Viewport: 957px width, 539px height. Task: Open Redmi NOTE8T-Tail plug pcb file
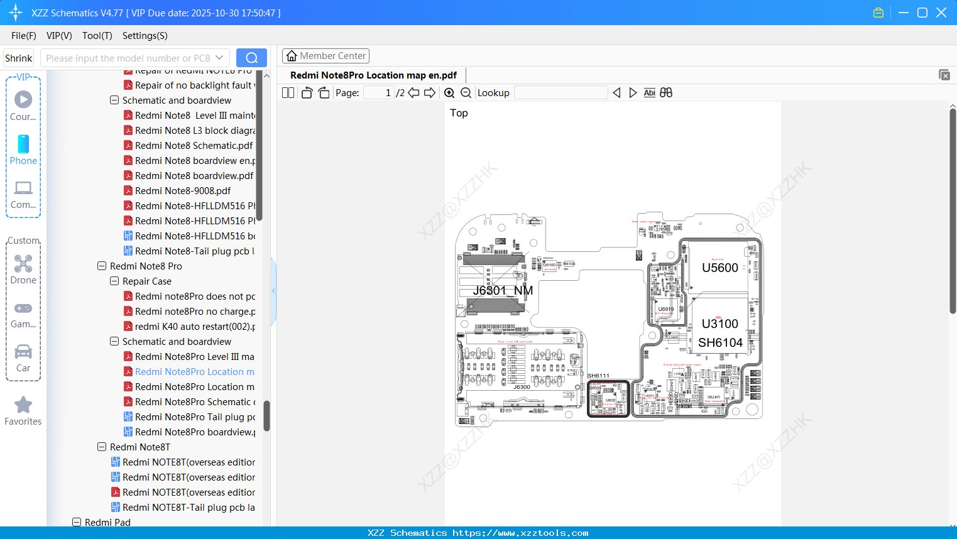click(183, 508)
